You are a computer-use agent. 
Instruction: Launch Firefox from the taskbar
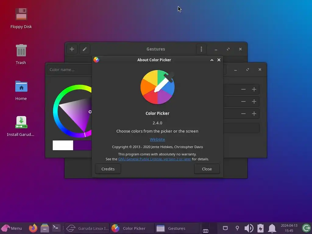pos(33,228)
